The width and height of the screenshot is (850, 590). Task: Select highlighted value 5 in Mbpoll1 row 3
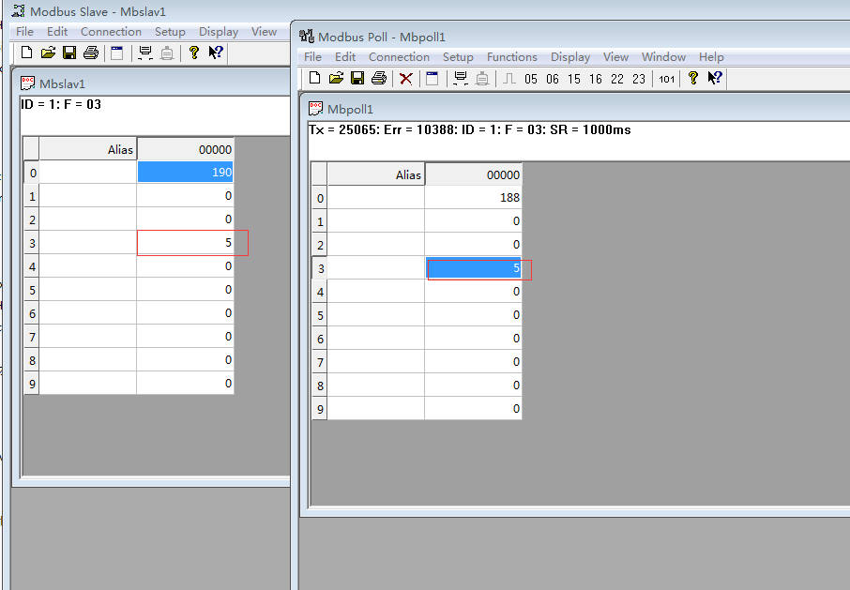tap(473, 268)
